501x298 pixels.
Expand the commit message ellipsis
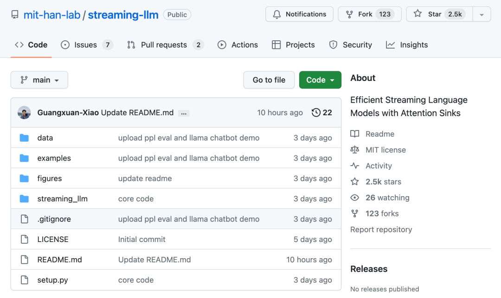pos(184,112)
